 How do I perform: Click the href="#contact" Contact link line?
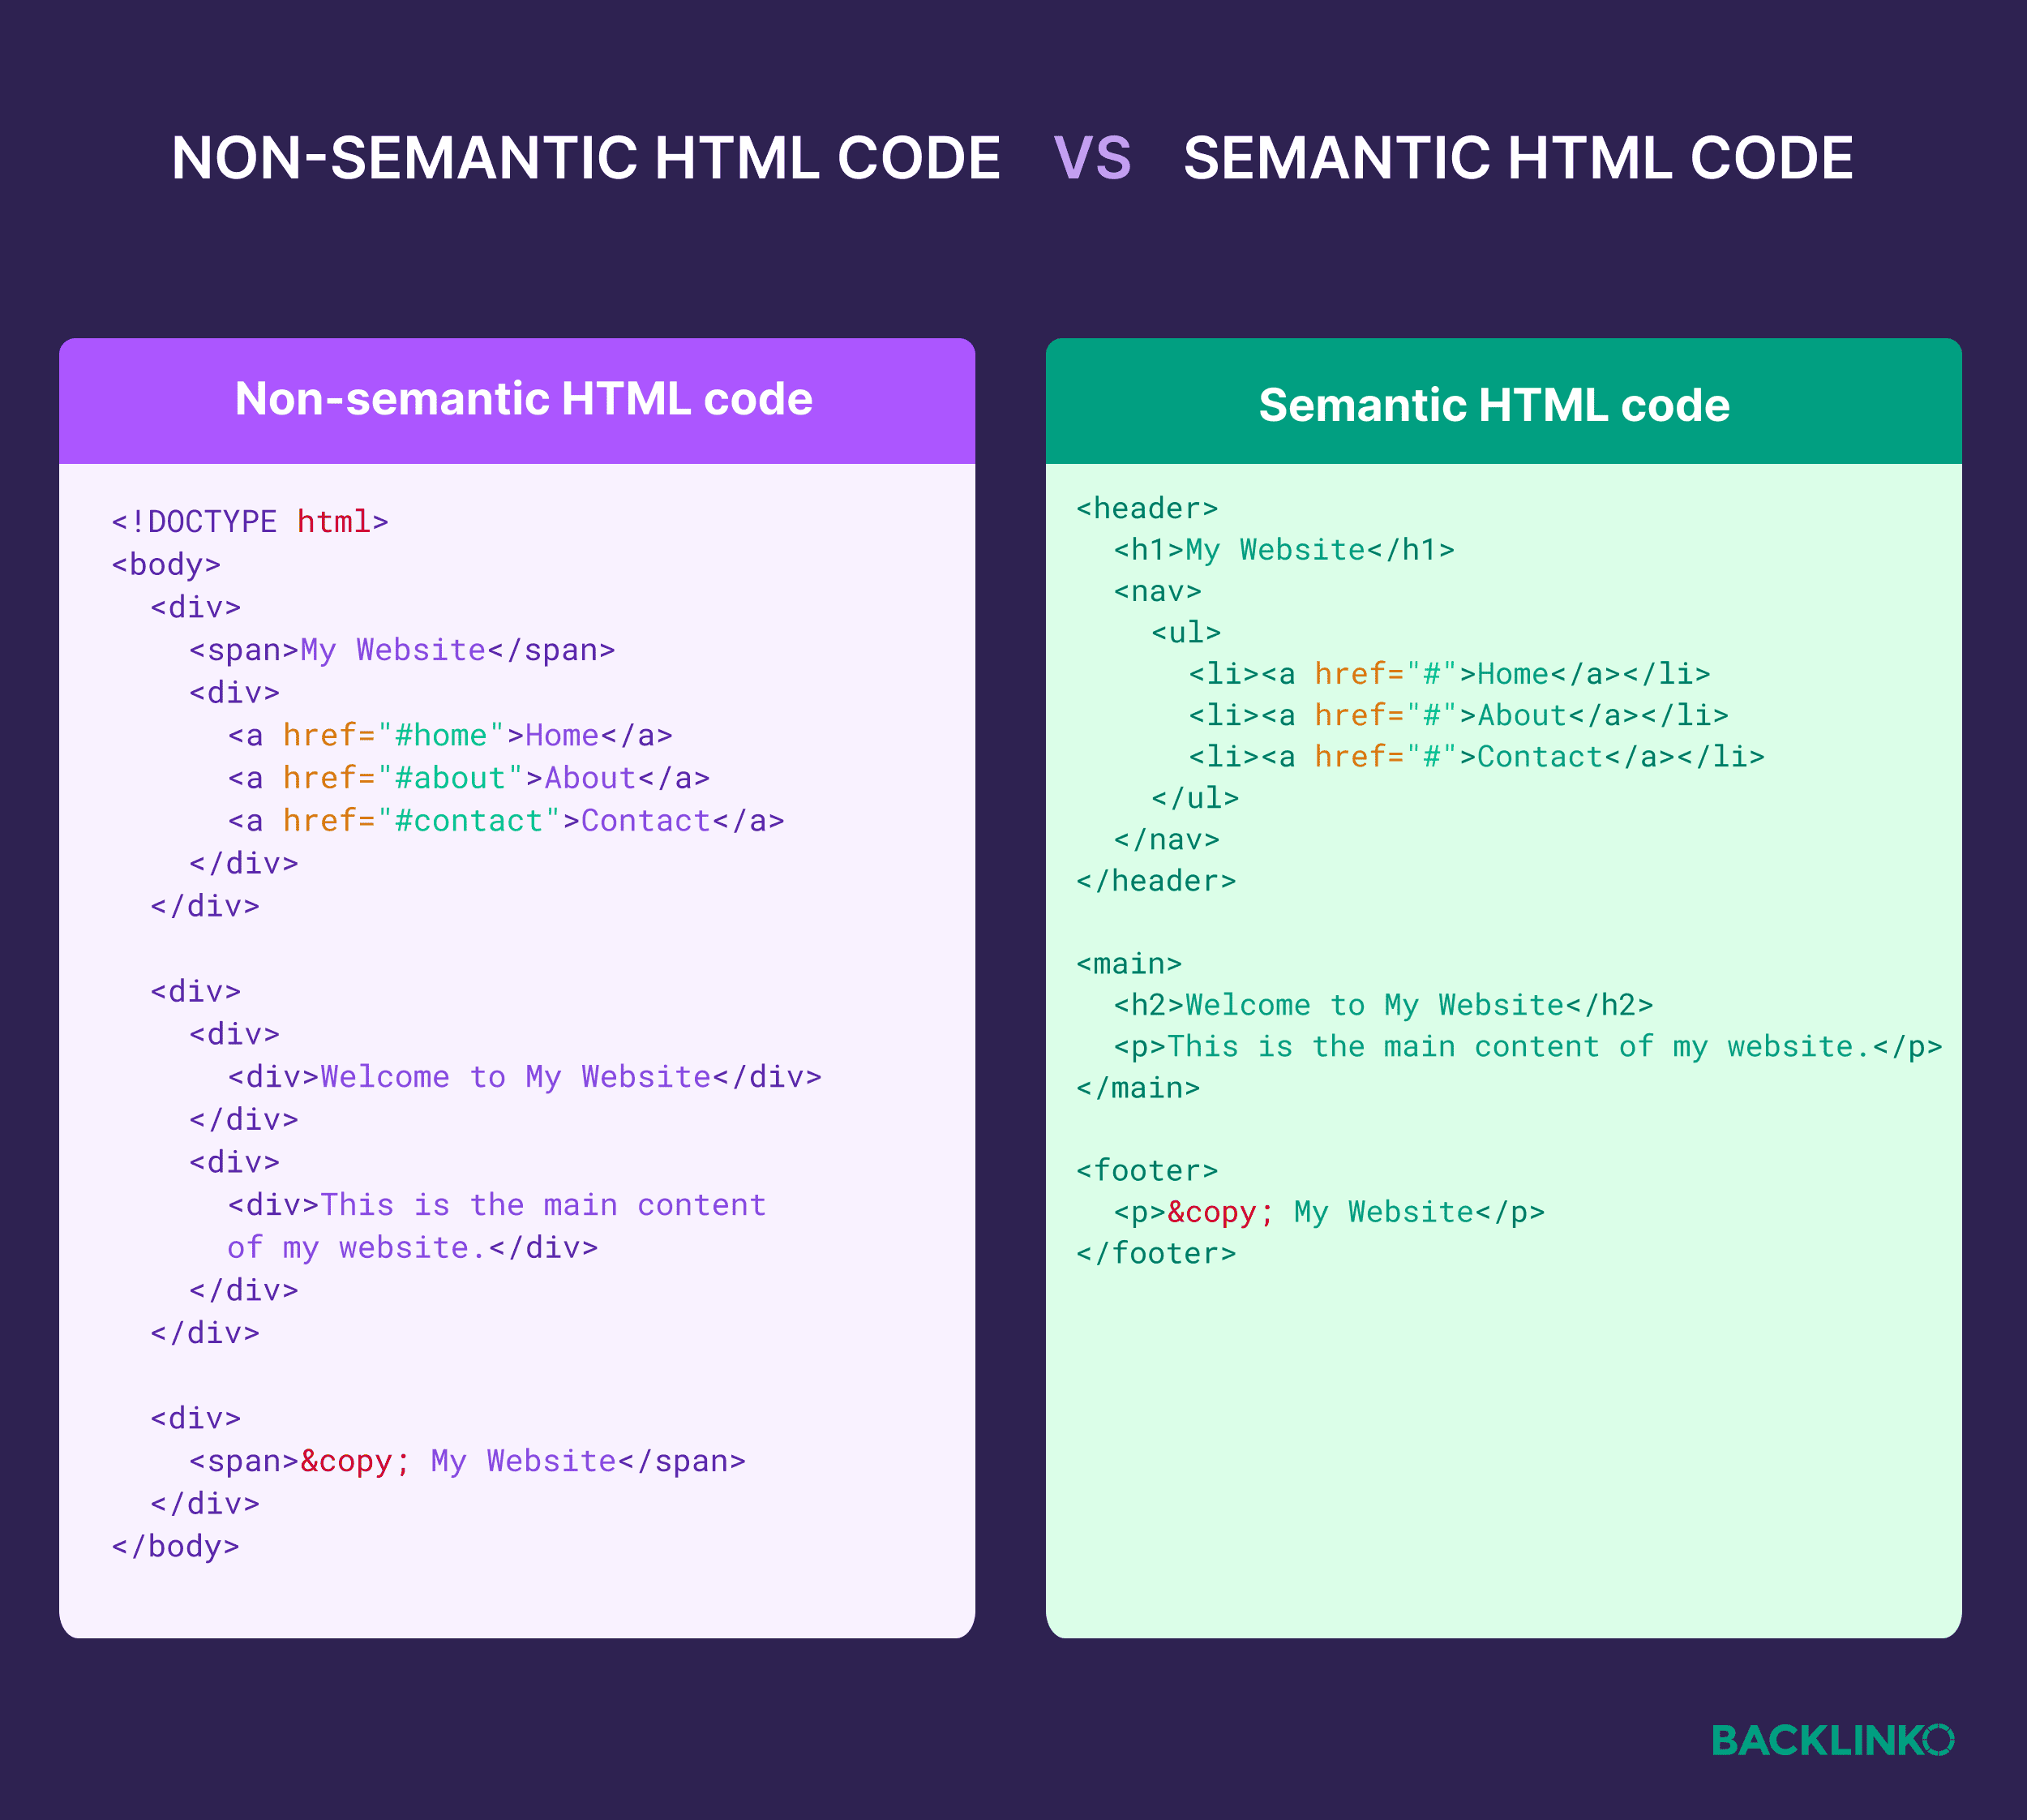tap(506, 821)
